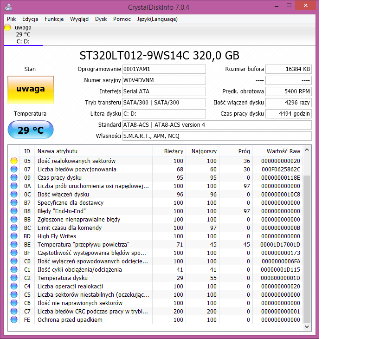Click blue status icon for attribute BB

pos(14,220)
